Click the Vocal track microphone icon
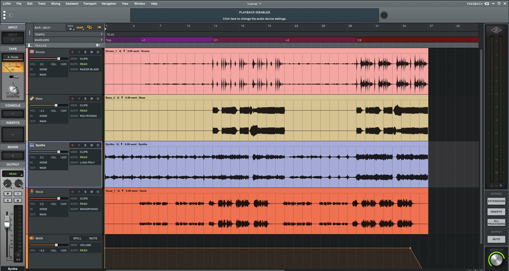 pos(32,191)
